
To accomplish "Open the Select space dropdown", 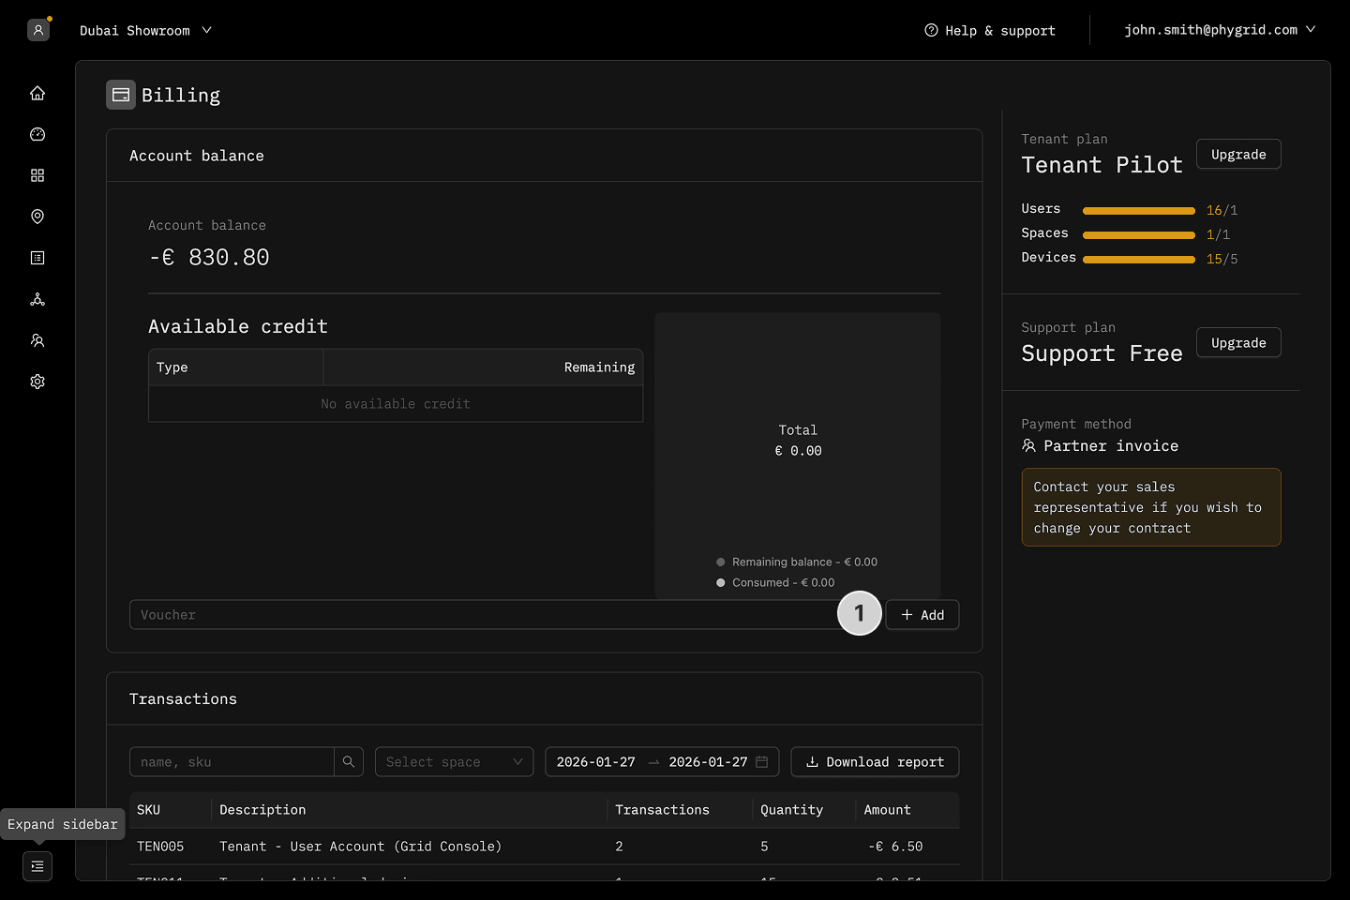I will tap(454, 762).
